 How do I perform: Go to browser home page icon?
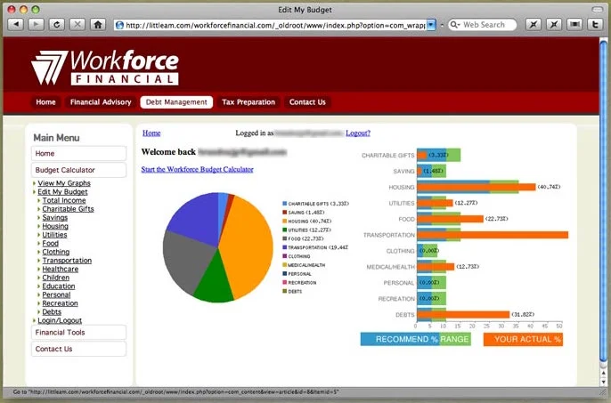click(98, 25)
